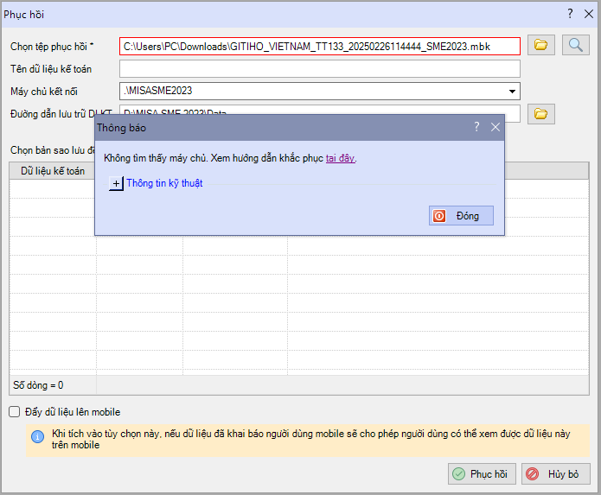Click the Tên dữ liệu kế toán text field
Viewport: 601px width, 495px height.
click(x=319, y=68)
